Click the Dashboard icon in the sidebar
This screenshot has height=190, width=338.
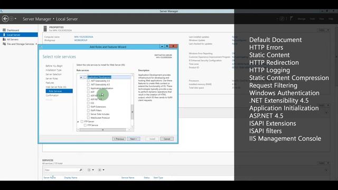pos(4,30)
